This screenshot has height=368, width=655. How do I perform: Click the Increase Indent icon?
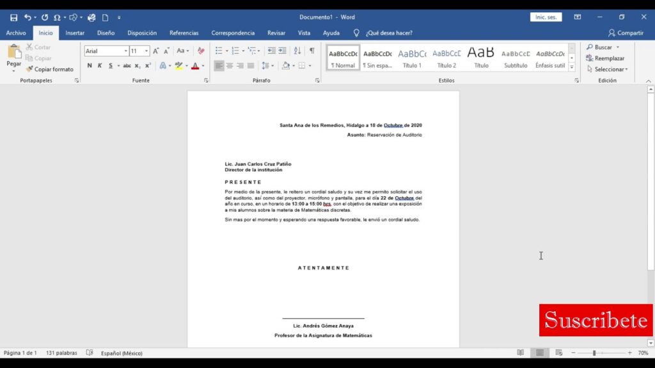[x=282, y=51]
